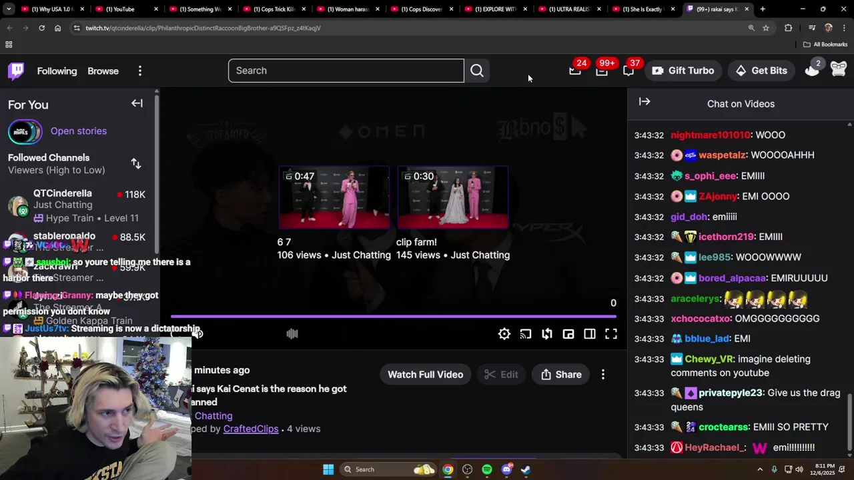The width and height of the screenshot is (854, 480).
Task: Enter fullscreen on the player
Action: 611,334
